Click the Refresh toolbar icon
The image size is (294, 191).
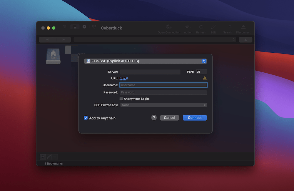tap(201, 27)
